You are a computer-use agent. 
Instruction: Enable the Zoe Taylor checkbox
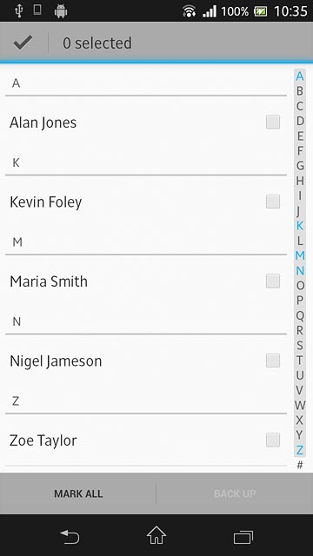click(x=273, y=440)
